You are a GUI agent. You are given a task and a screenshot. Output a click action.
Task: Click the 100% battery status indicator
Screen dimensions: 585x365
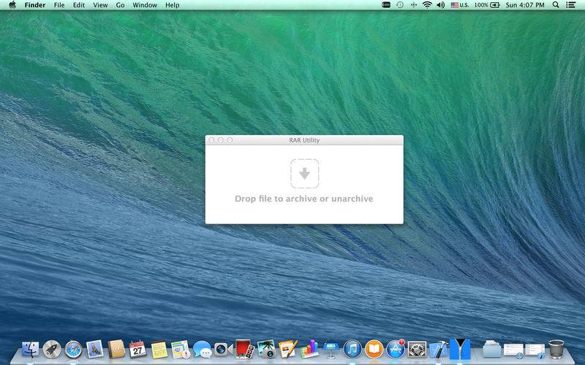[487, 5]
